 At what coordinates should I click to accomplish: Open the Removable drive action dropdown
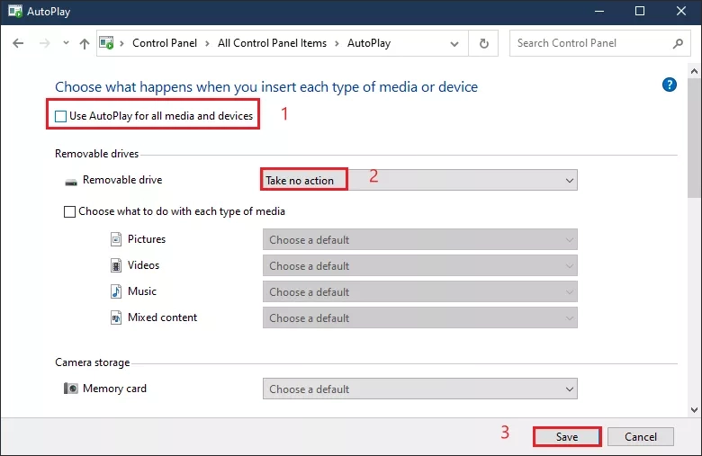[x=419, y=180]
